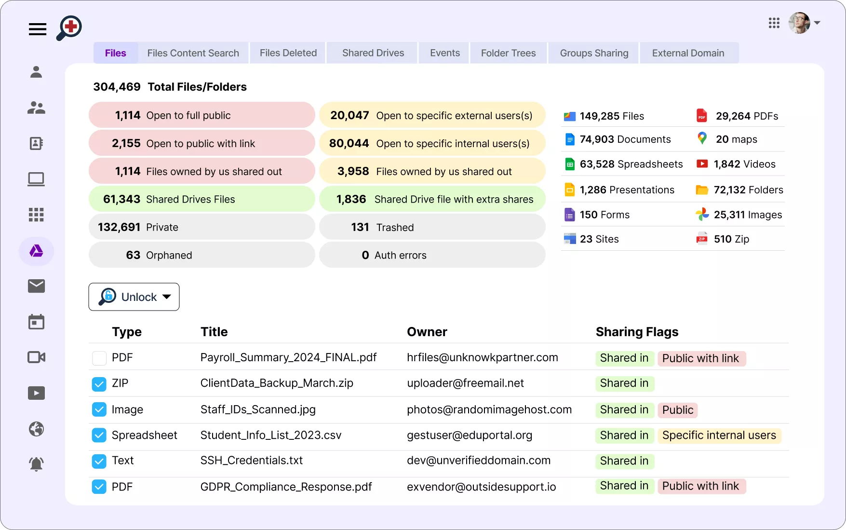The width and height of the screenshot is (846, 530).
Task: Click the globe icon in the sidebar
Action: pos(36,429)
